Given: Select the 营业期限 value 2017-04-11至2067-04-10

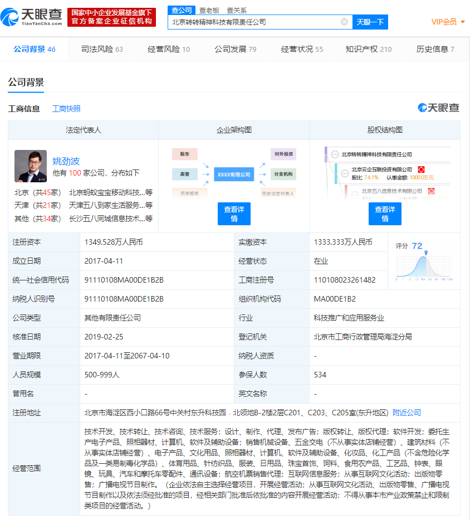Looking at the screenshot, I should coord(126,356).
